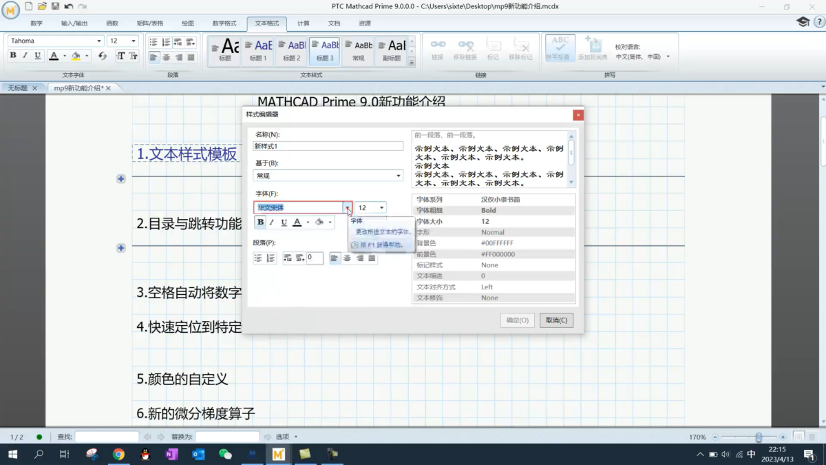Select the 标题 1 text style
The height and width of the screenshot is (465, 826).
click(258, 51)
